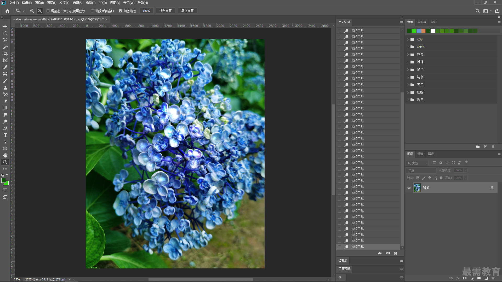
Task: Create new document from current state
Action: tap(380, 253)
